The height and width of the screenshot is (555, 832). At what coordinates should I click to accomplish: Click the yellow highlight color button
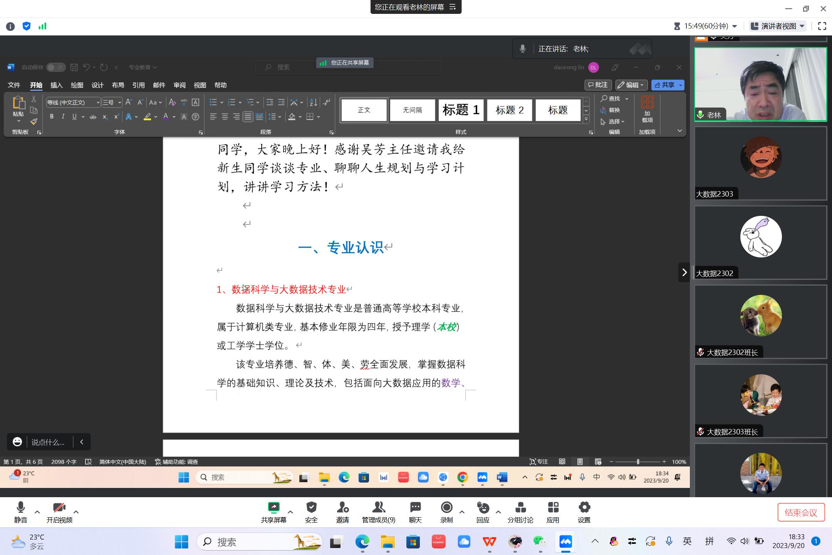(x=147, y=116)
